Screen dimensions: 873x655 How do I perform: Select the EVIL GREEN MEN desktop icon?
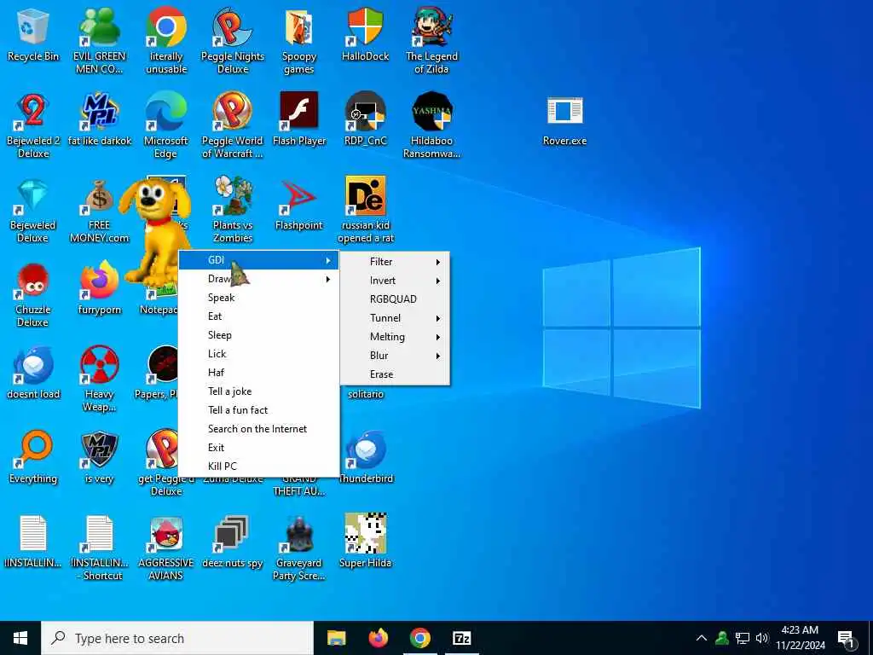[x=99, y=28]
